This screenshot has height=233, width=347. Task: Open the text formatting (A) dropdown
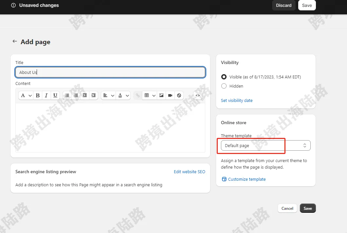coord(26,95)
